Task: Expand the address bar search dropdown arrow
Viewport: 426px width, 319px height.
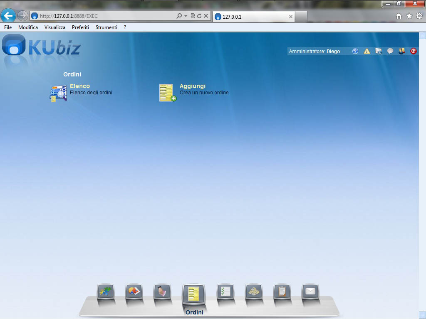Action: tap(186, 16)
